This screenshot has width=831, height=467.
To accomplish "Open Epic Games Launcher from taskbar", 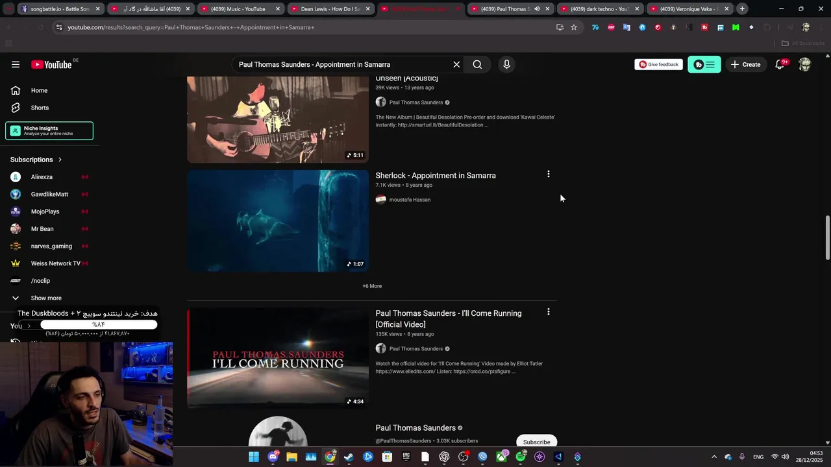I will (406, 457).
